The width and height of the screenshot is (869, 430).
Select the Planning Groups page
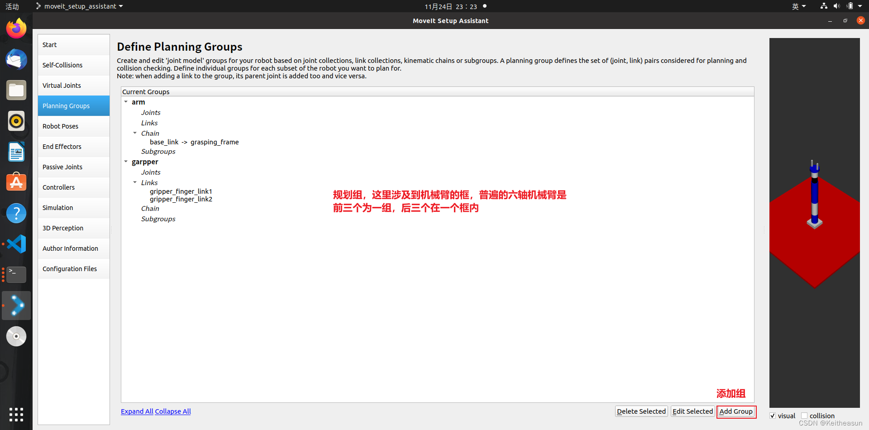(74, 106)
